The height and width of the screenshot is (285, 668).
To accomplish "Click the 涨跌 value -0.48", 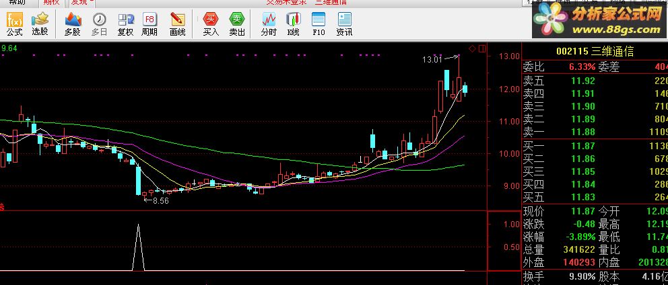I will [x=583, y=224].
